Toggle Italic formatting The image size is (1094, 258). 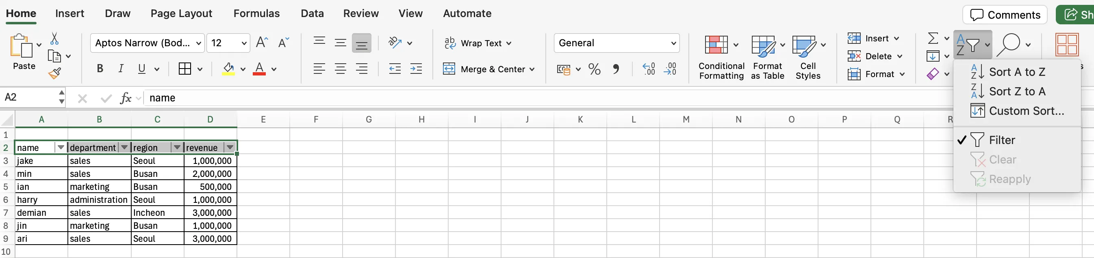[121, 69]
